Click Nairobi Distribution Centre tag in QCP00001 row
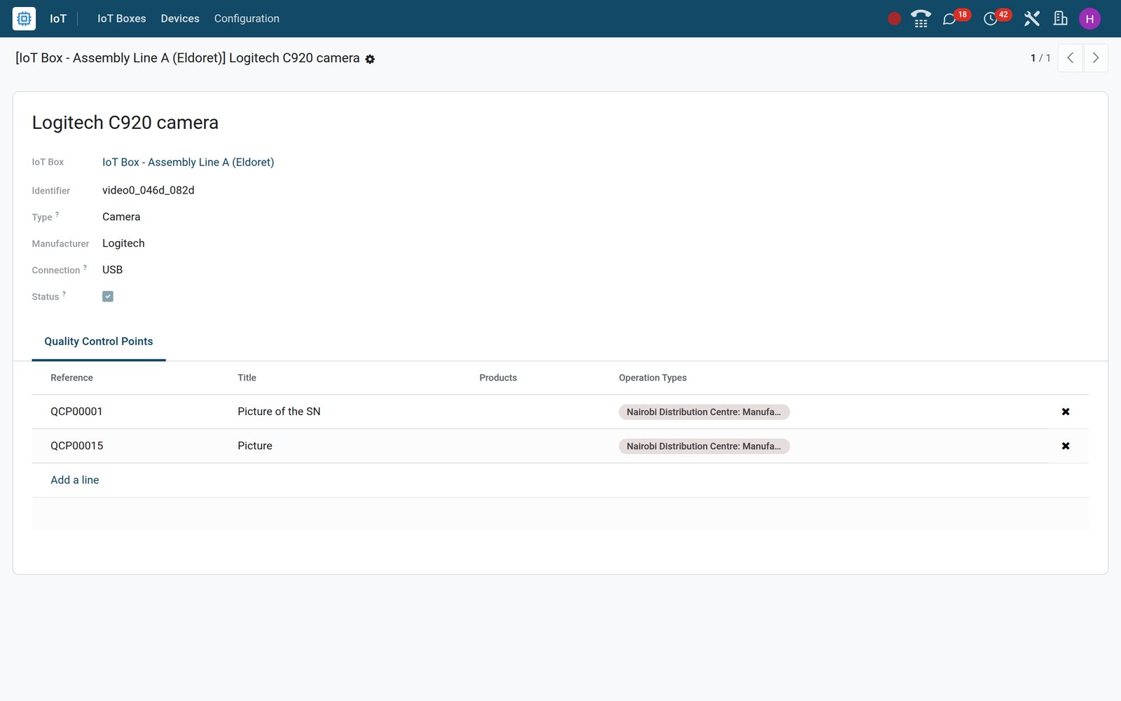1121x701 pixels. click(x=704, y=412)
